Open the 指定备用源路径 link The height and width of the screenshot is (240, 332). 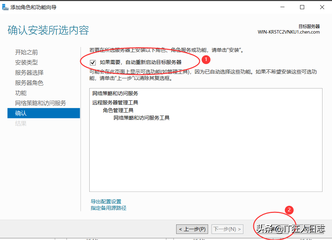(108, 208)
